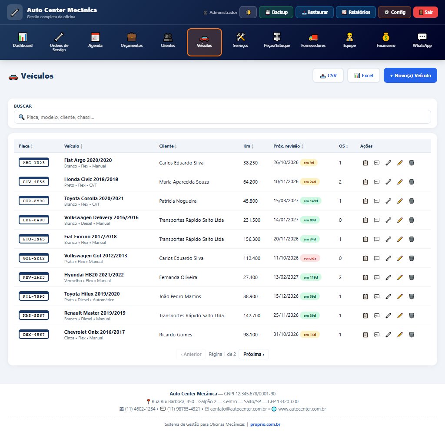The height and width of the screenshot is (434, 445).
Task: Open the Relatórios reports button
Action: 356,12
